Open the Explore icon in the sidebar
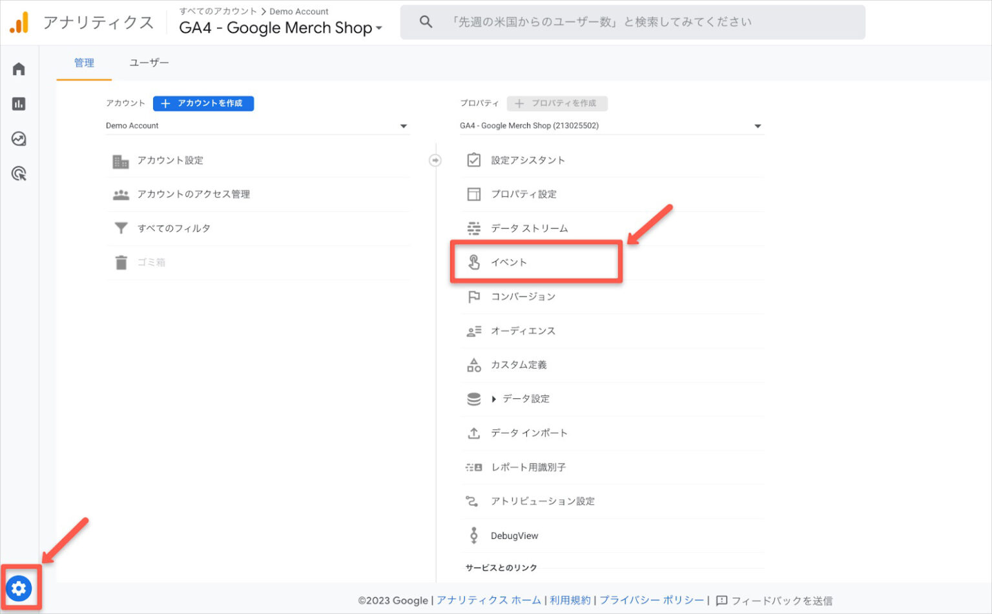Screen dimensions: 992x614 [x=19, y=139]
